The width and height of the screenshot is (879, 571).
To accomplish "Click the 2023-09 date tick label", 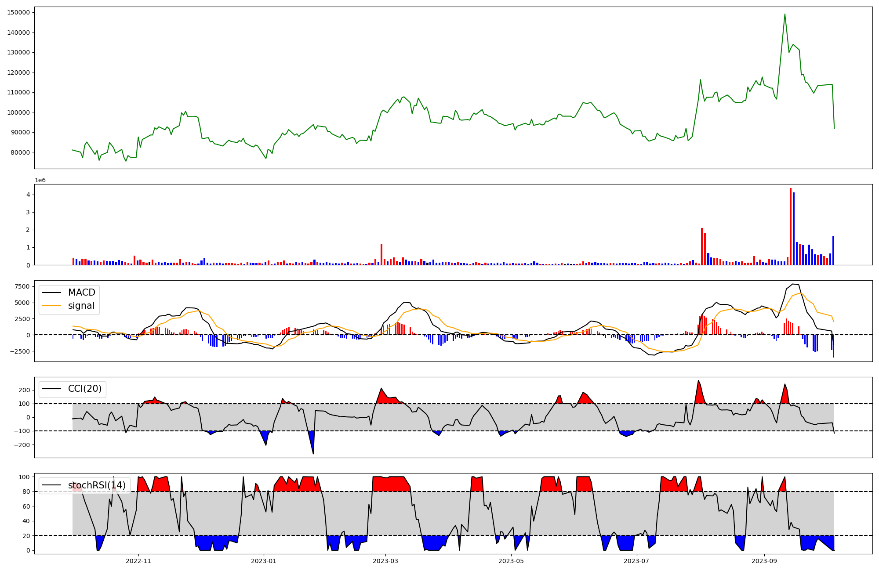I will [764, 561].
